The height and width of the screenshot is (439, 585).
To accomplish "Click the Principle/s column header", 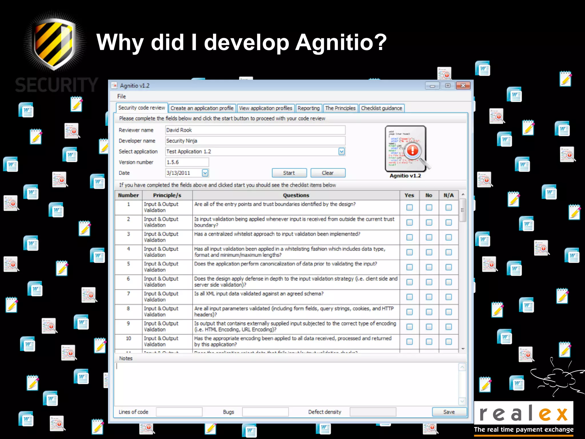I will pyautogui.click(x=167, y=195).
